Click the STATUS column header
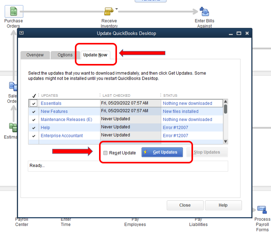This screenshot has width=271, height=234. pyautogui.click(x=170, y=96)
